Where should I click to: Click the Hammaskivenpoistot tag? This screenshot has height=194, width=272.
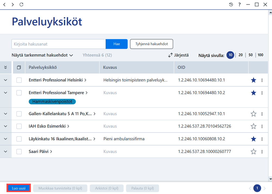pos(52,102)
